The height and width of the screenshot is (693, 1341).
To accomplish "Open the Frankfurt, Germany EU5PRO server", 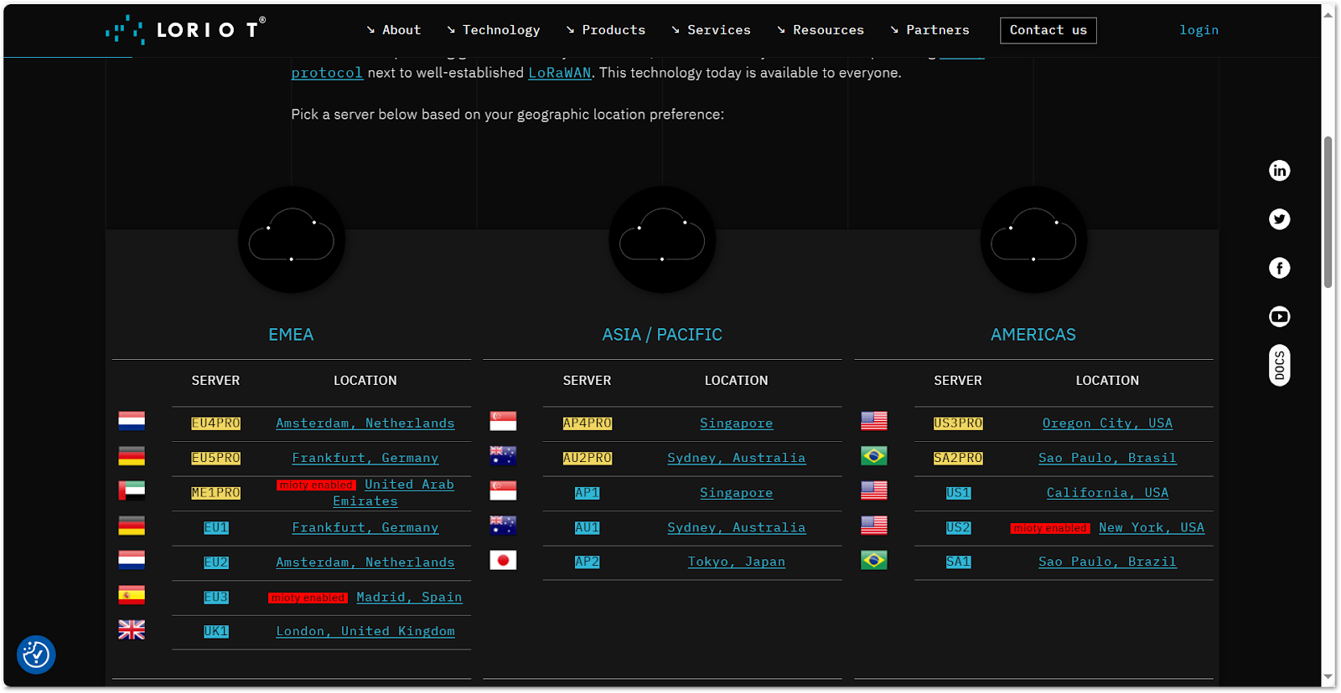I will click(x=365, y=458).
